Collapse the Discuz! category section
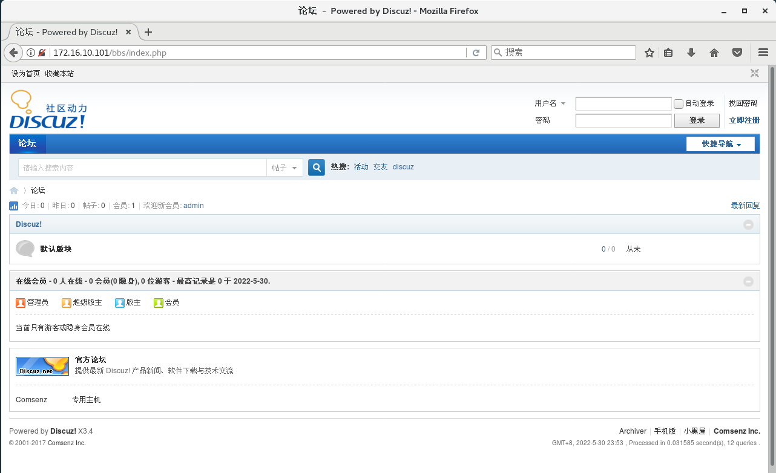Viewport: 776px width, 473px height. point(749,224)
